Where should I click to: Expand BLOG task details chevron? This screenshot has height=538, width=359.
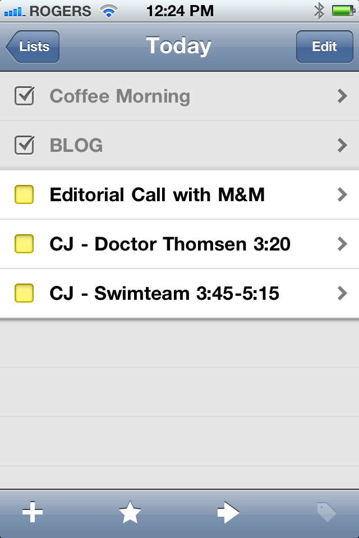click(x=342, y=146)
